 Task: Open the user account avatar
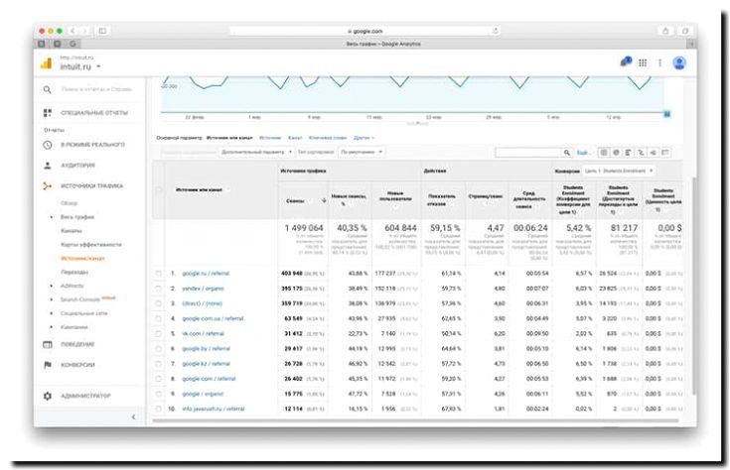coord(679,62)
